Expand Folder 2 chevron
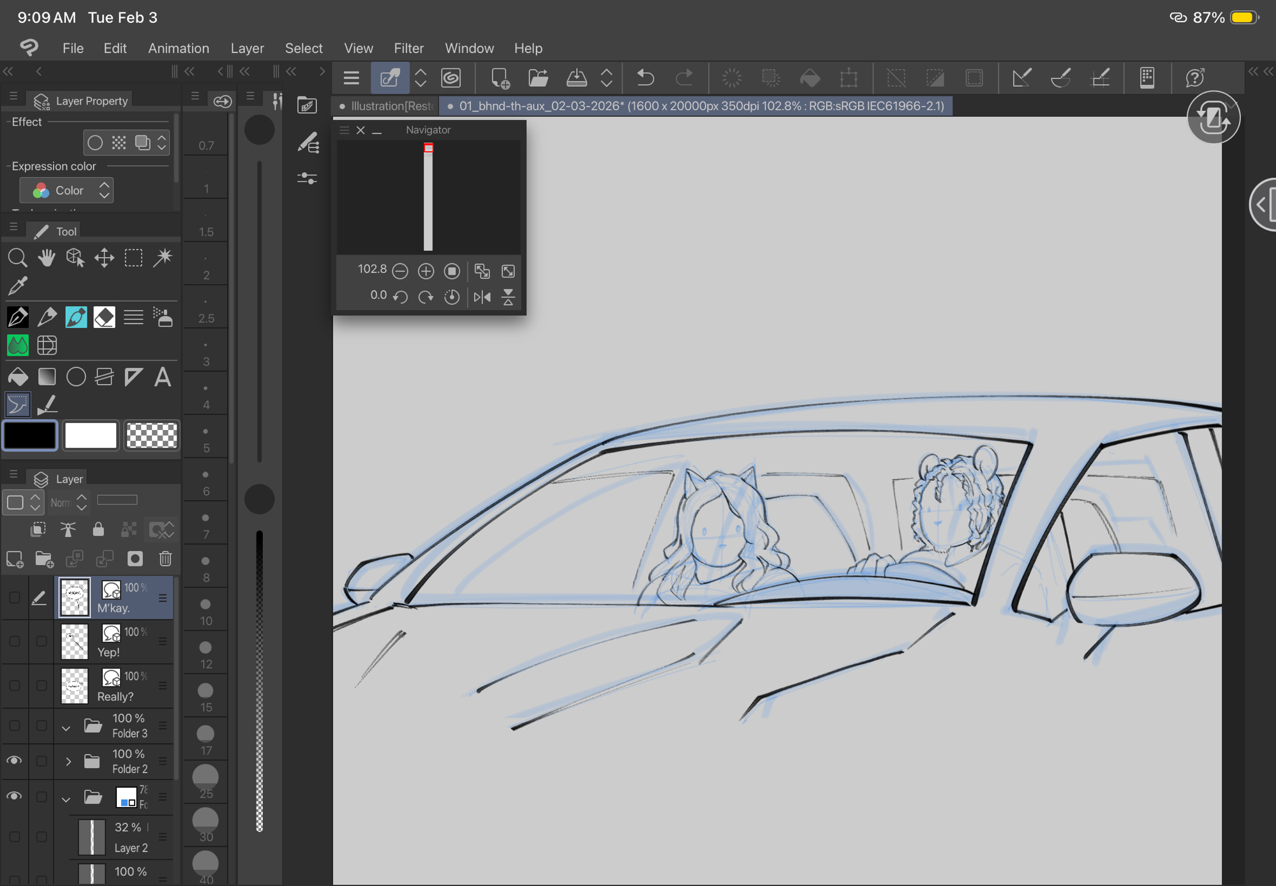 (68, 761)
